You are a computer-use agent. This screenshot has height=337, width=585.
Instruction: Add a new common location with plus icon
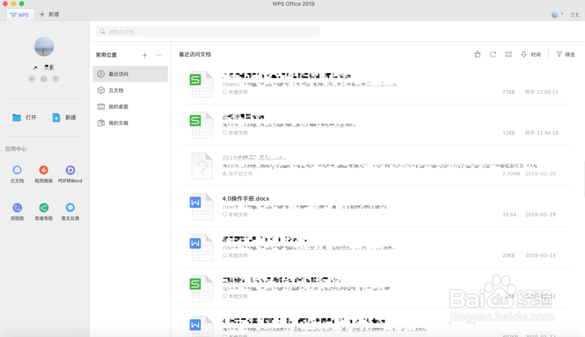[x=144, y=55]
